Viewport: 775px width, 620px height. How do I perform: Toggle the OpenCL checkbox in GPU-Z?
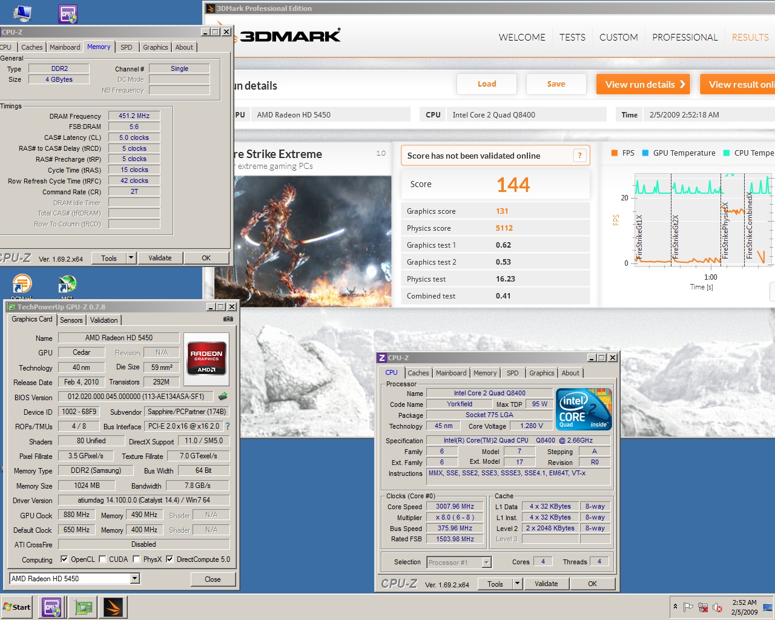64,559
